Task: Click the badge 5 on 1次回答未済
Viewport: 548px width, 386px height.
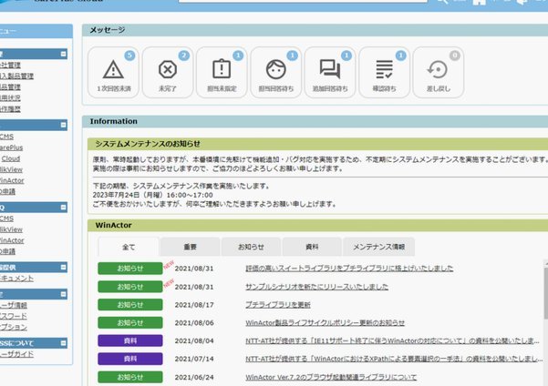Action: point(129,56)
